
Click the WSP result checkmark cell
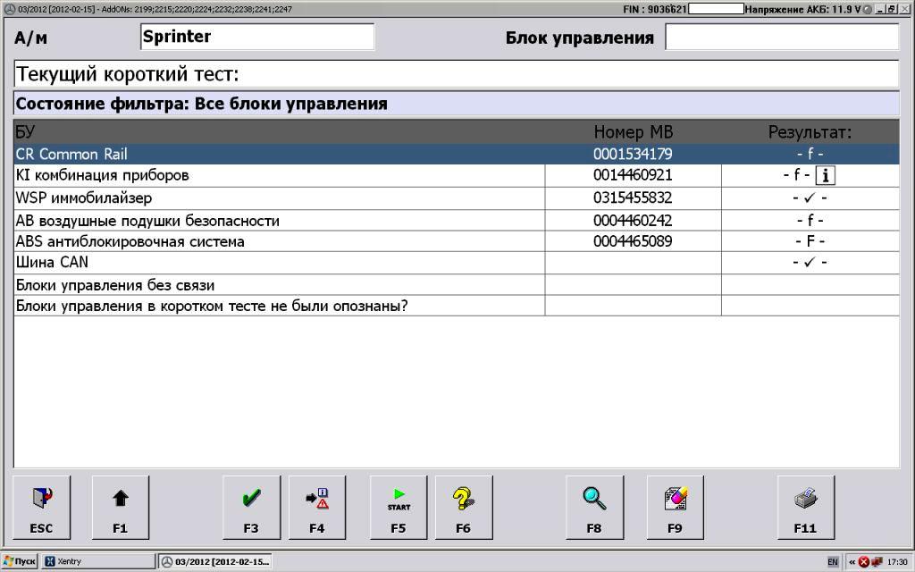click(x=810, y=198)
